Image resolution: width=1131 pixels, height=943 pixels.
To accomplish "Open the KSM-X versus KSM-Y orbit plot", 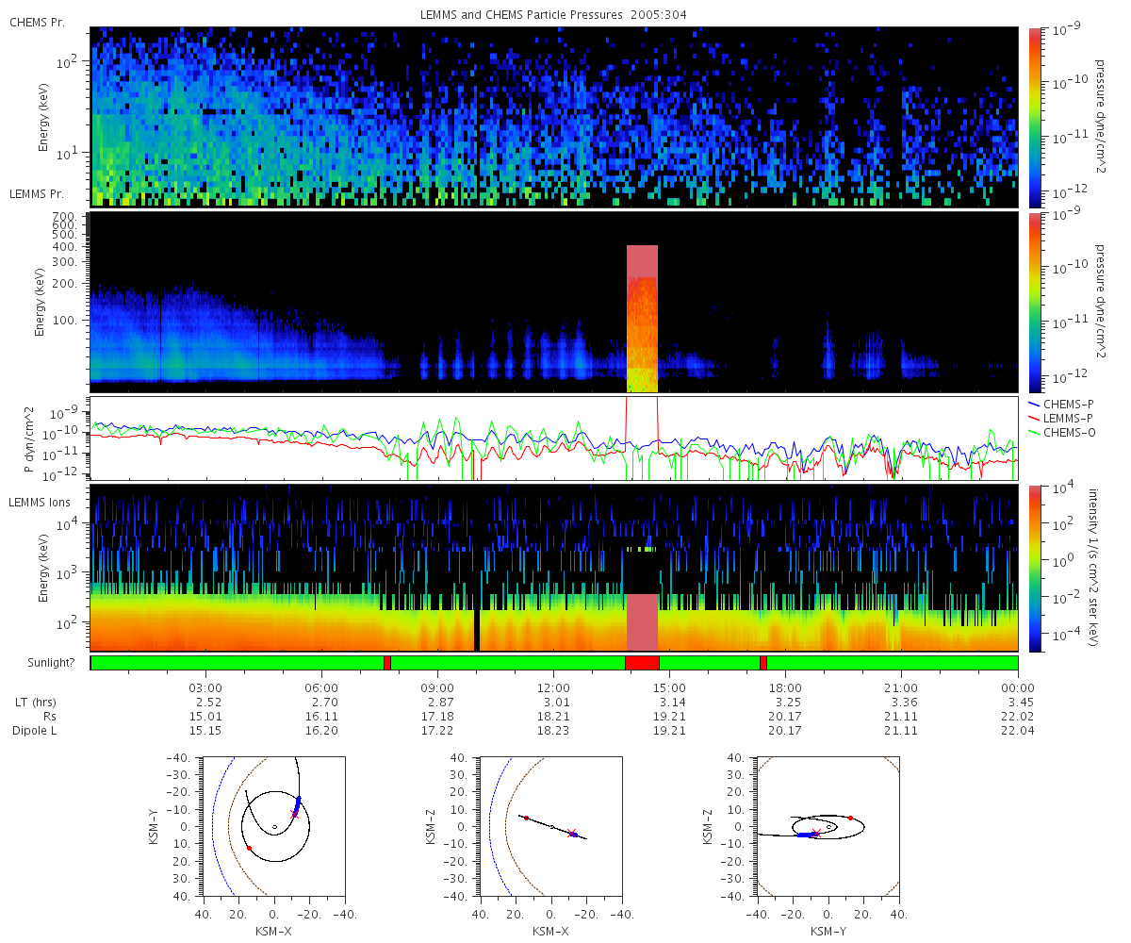I will 273,827.
